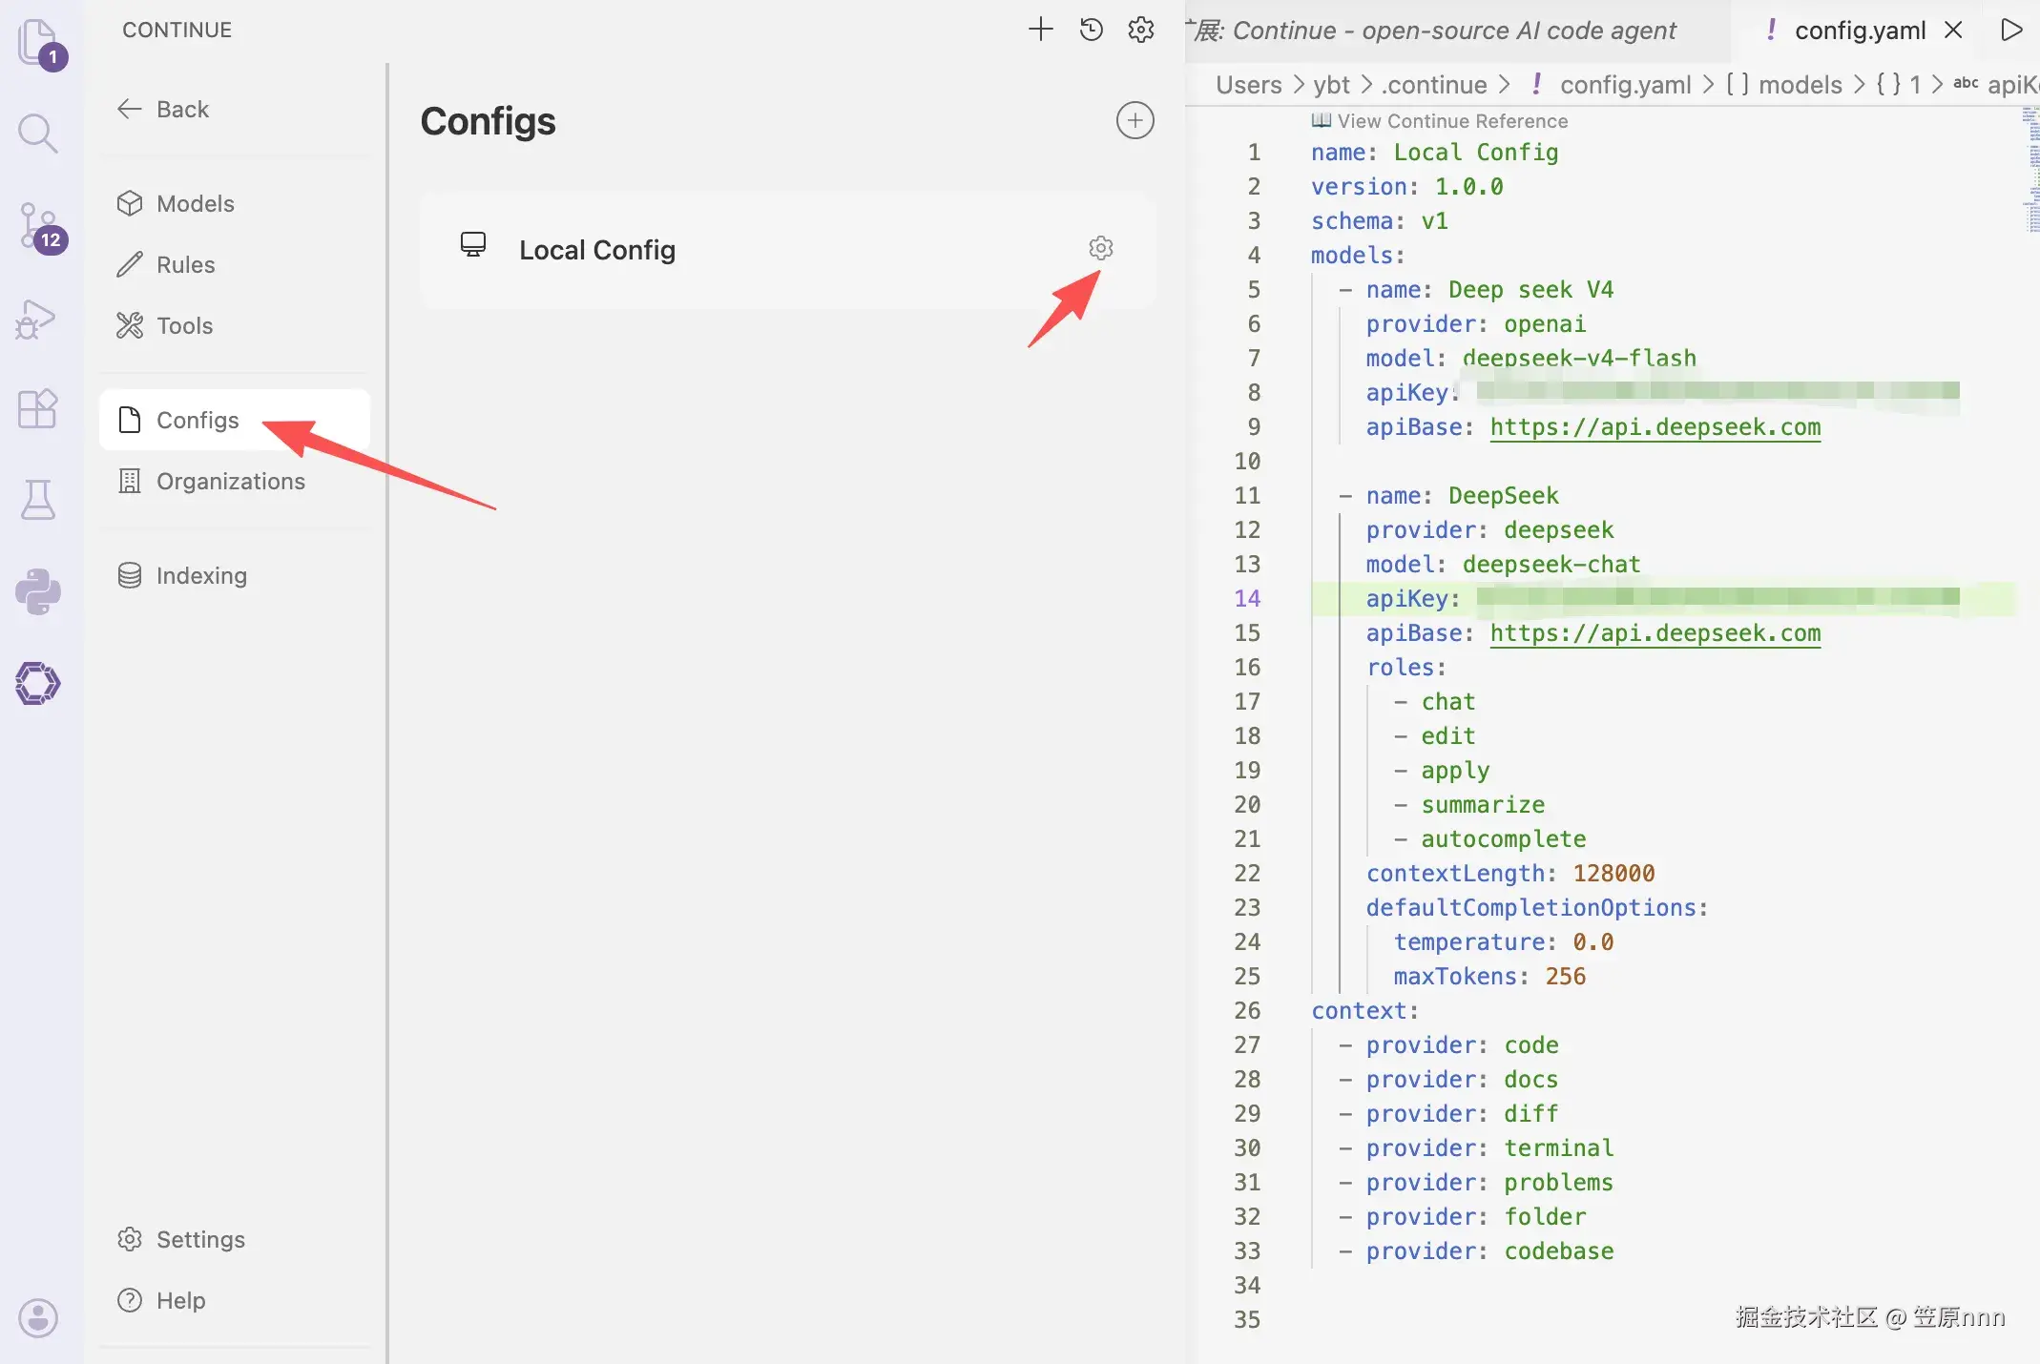This screenshot has height=1364, width=2040.
Task: Open the Search view in activity bar
Action: point(37,134)
